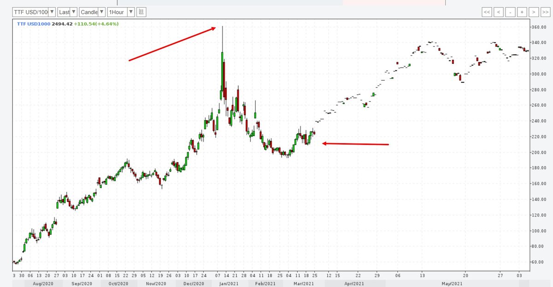553x287 pixels.
Task: Open the 1Hour interval dropdown
Action: coord(121,11)
